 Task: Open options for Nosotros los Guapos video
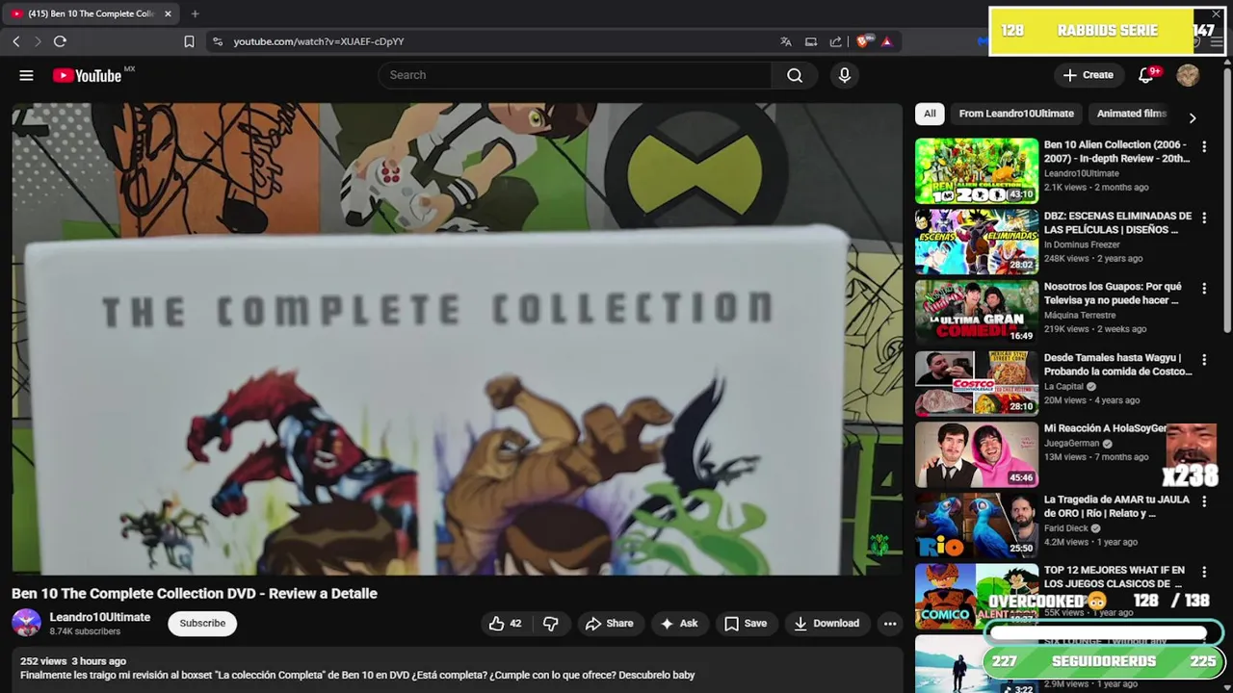pyautogui.click(x=1204, y=289)
